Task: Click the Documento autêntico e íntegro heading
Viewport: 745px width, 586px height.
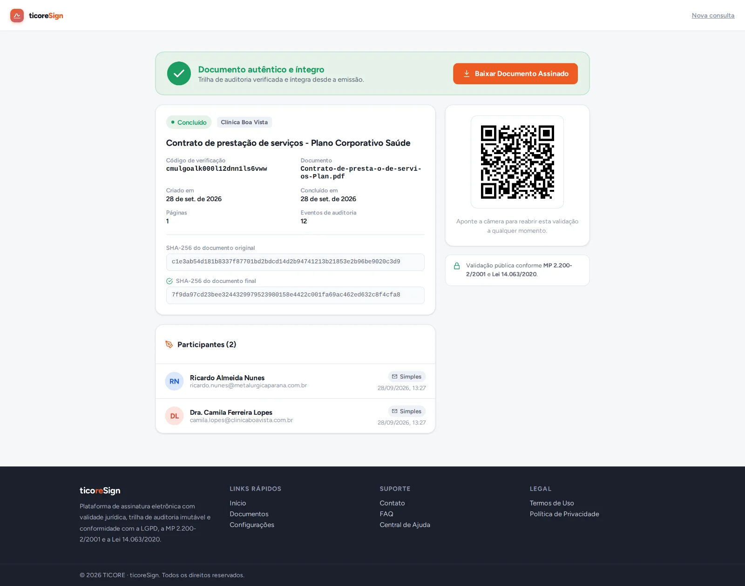Action: pos(261,69)
